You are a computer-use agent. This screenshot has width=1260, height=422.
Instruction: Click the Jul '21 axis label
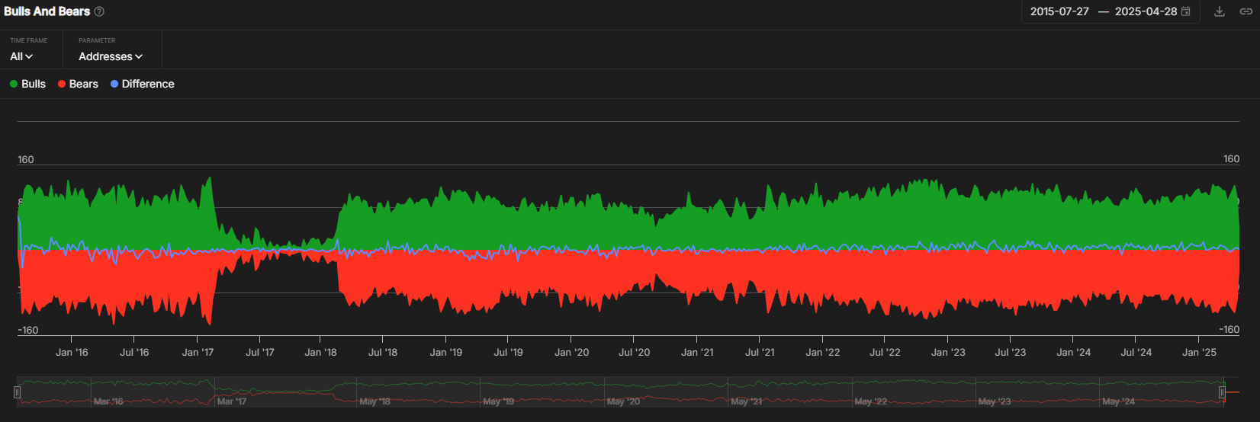click(x=760, y=352)
